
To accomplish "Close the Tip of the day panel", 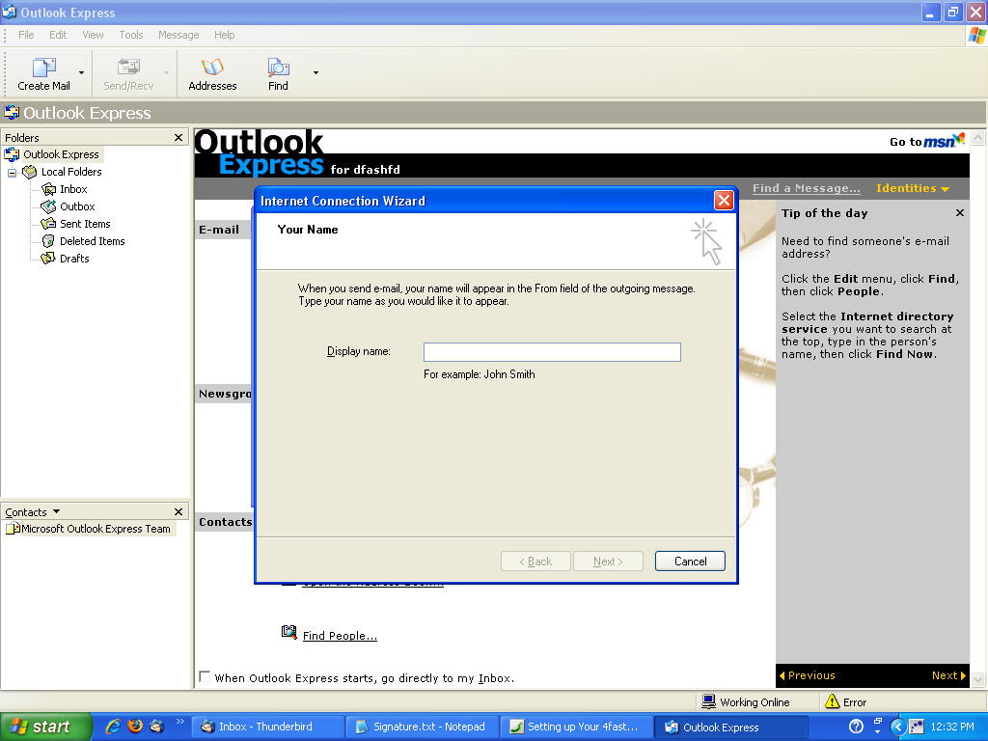I will (x=960, y=213).
